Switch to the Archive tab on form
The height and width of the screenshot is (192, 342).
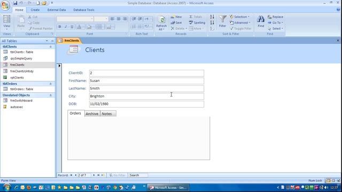click(92, 114)
